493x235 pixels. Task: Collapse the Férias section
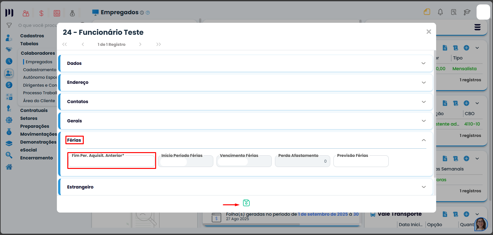(424, 140)
